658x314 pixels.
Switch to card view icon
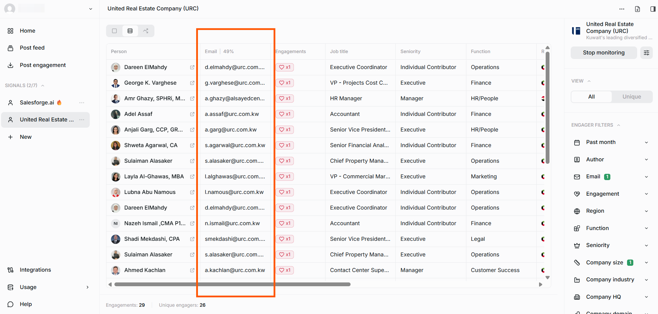tap(114, 31)
